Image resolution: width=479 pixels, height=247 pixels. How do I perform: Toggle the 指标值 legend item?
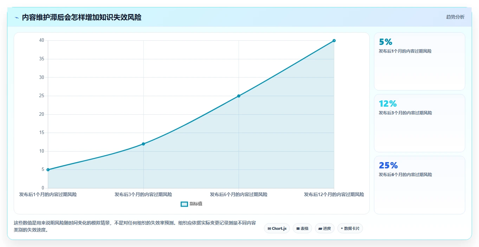click(192, 204)
